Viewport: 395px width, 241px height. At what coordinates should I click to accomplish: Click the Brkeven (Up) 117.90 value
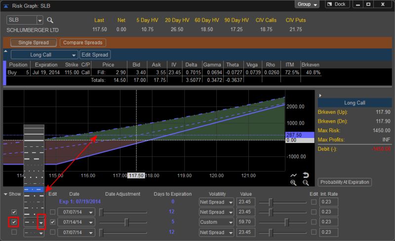click(383, 112)
